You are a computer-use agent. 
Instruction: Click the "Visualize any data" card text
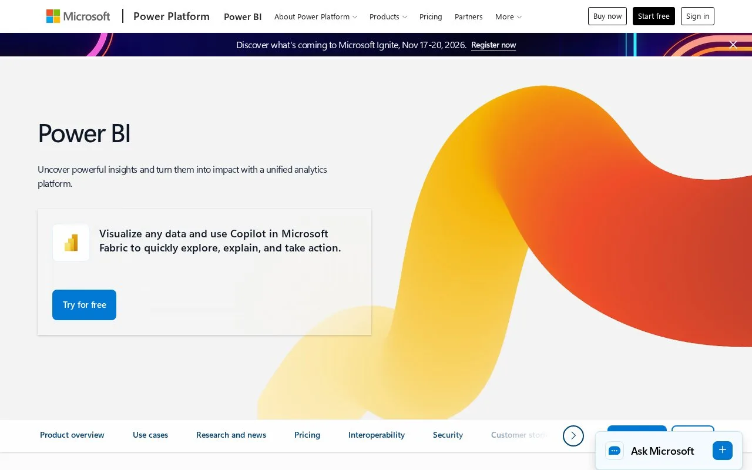click(220, 241)
